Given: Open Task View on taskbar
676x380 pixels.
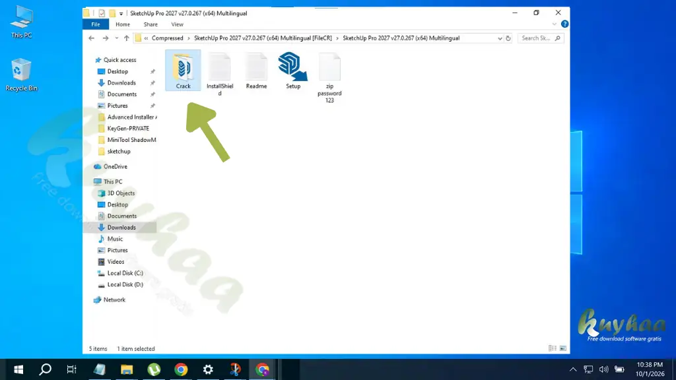Looking at the screenshot, I should pos(71,369).
